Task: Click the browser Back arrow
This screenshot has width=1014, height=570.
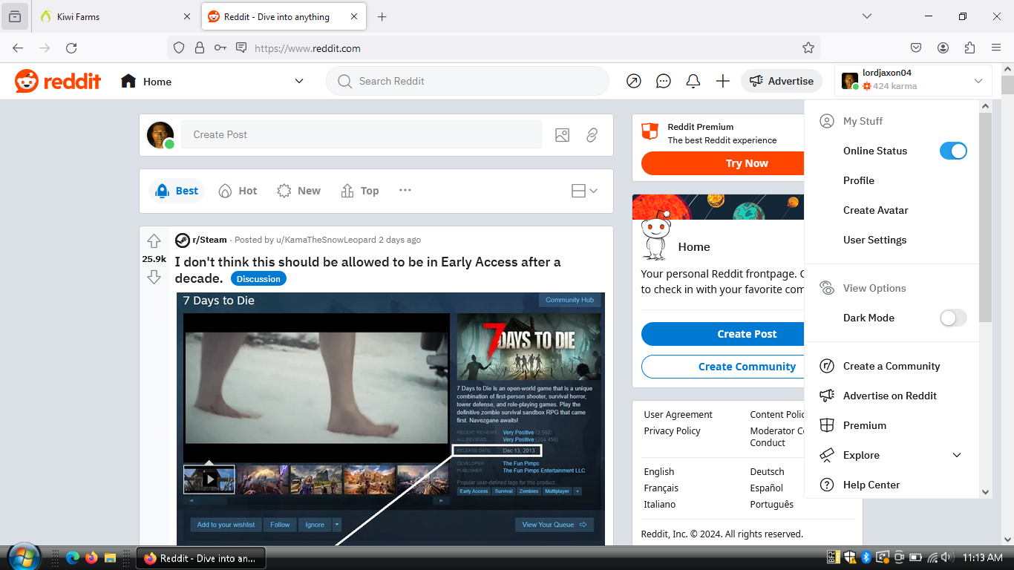Action: (18, 47)
